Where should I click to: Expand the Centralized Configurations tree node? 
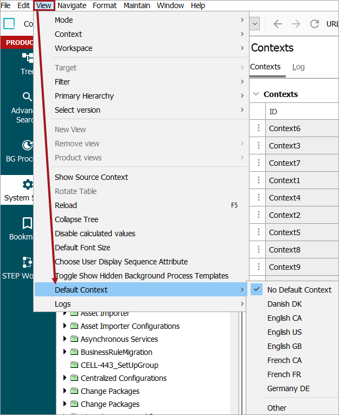click(66, 378)
